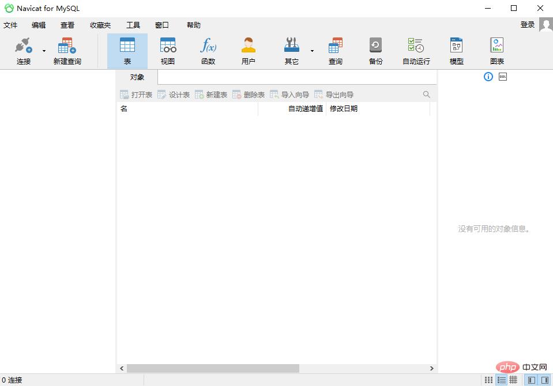Select the 用户 (User) toolbar icon
Image resolution: width=553 pixels, height=386 pixels.
[x=249, y=51]
